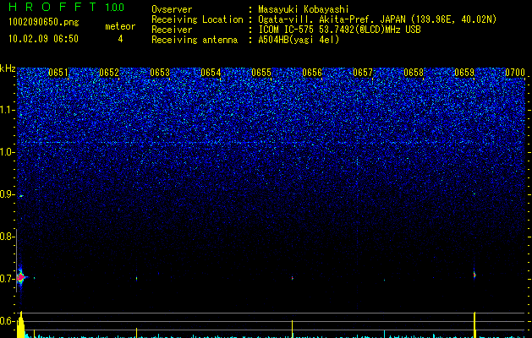Click the meteor count 4

point(120,39)
